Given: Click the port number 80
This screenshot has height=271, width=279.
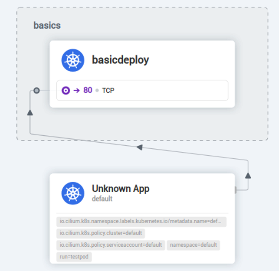Looking at the screenshot, I should click(x=88, y=91).
